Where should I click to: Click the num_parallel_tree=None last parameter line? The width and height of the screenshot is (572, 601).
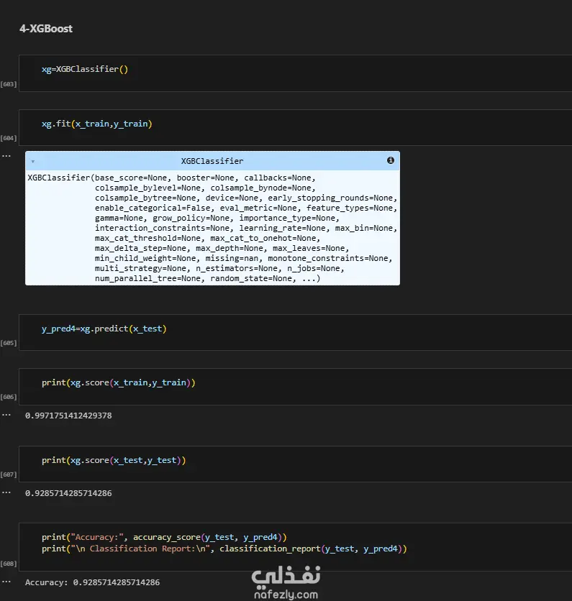tap(207, 279)
